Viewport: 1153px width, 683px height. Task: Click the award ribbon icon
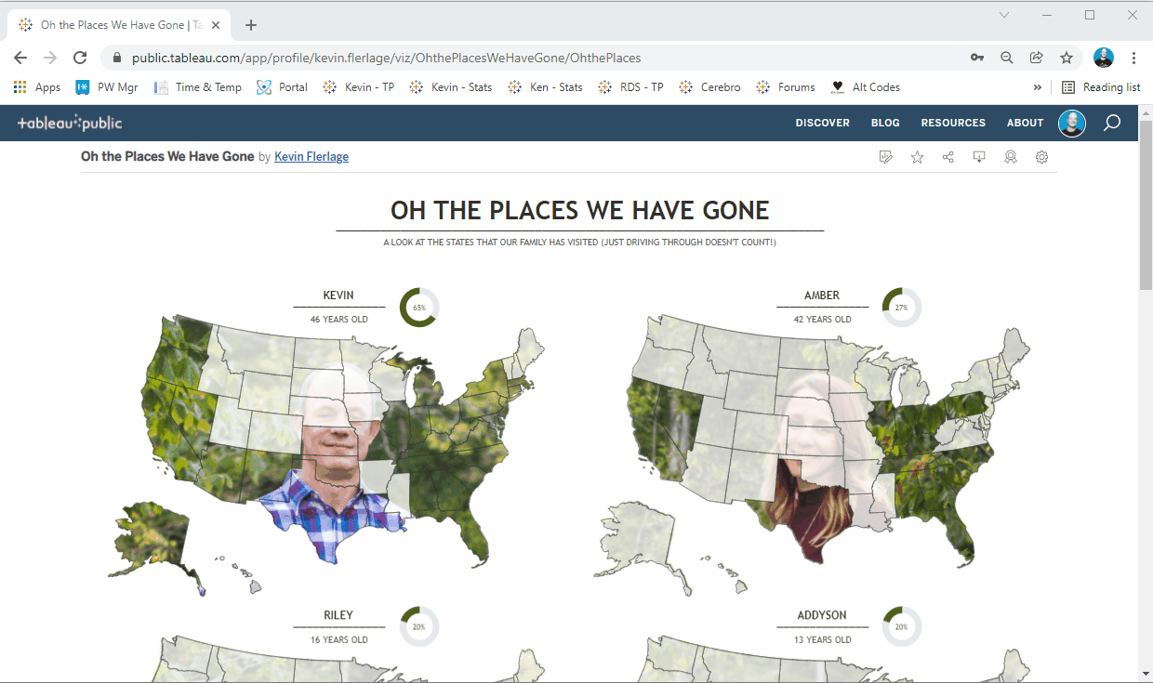pyautogui.click(x=1011, y=157)
